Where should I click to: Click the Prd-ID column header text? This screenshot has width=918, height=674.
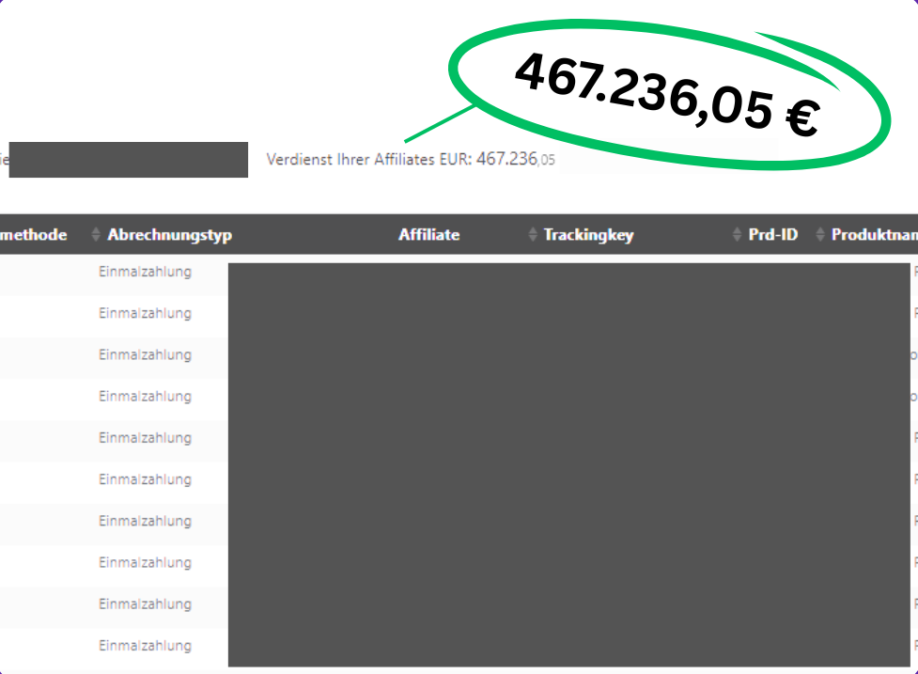(773, 235)
